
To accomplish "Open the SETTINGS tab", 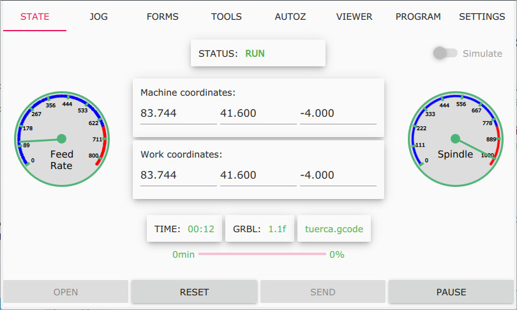I will [482, 17].
